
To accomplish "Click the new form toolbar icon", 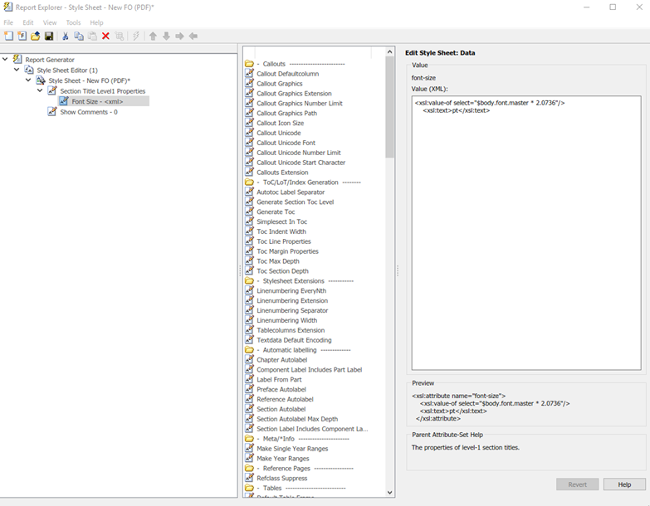I will click(22, 36).
